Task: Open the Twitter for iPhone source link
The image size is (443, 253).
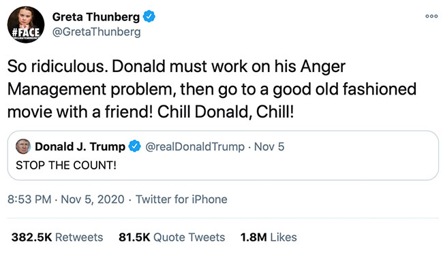Action: coord(181,199)
